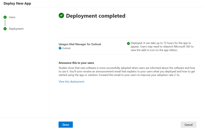Click the Outlook label under the app name
The height and width of the screenshot is (130, 203).
coord(66,48)
